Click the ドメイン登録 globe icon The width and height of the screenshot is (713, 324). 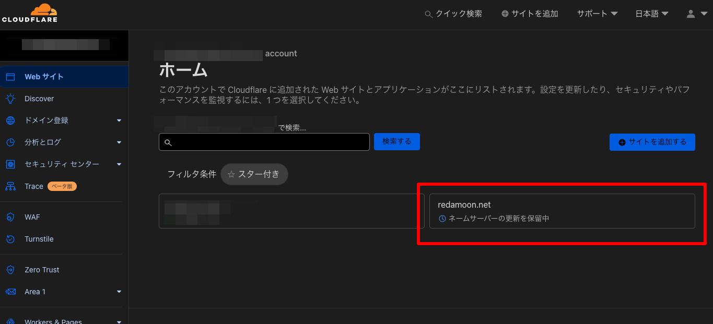[x=10, y=121]
